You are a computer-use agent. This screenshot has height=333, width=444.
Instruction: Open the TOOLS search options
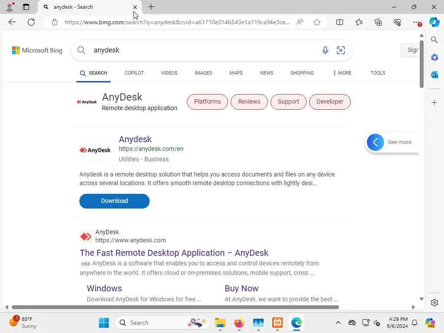pyautogui.click(x=378, y=73)
